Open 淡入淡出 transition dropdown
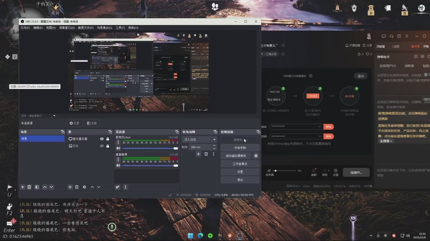 pyautogui.click(x=199, y=139)
